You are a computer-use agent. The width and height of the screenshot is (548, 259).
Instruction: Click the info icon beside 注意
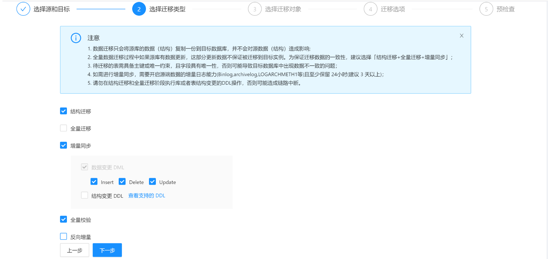pyautogui.click(x=76, y=38)
